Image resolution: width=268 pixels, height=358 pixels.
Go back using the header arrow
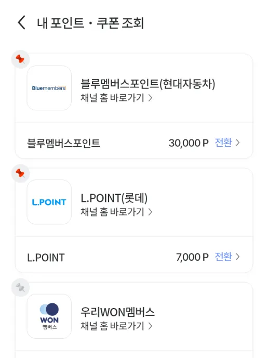click(22, 22)
